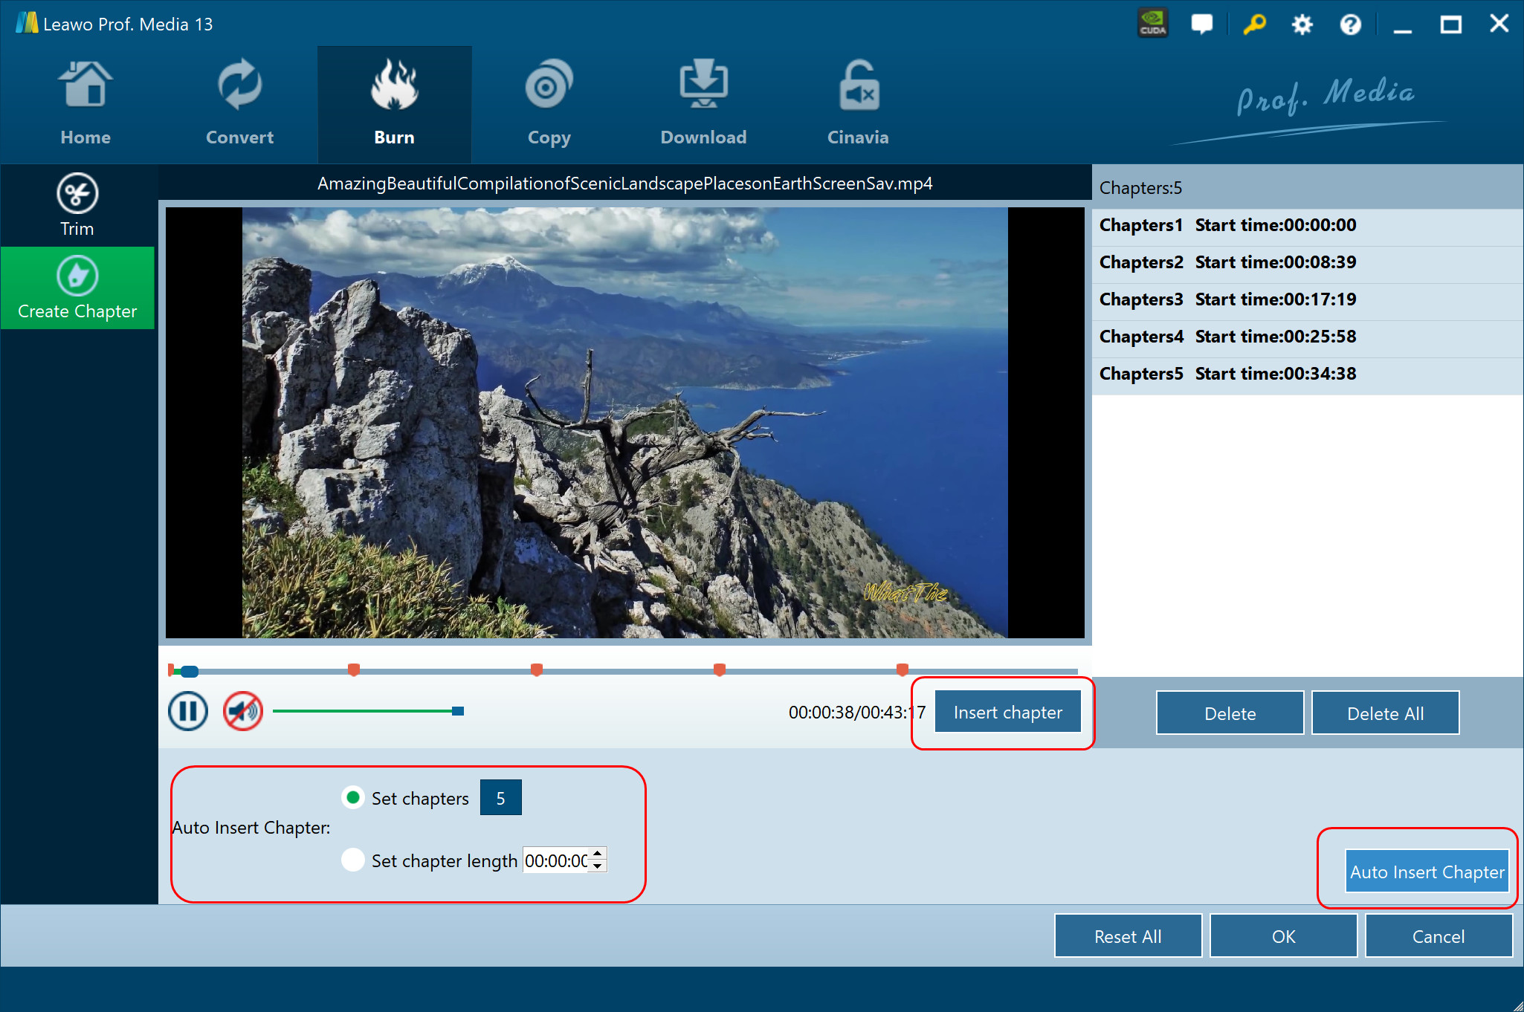
Task: Unmute the video audio
Action: pyautogui.click(x=243, y=712)
